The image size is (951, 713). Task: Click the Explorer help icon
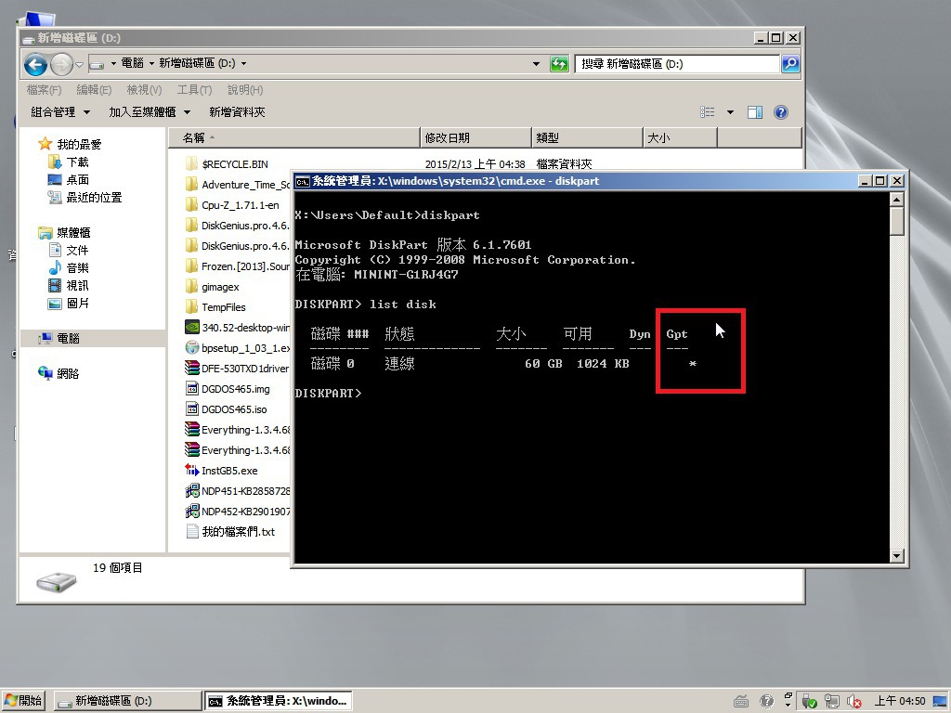click(781, 112)
